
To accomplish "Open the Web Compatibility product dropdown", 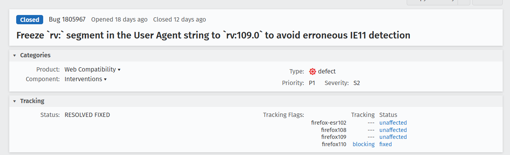I will [x=93, y=70].
